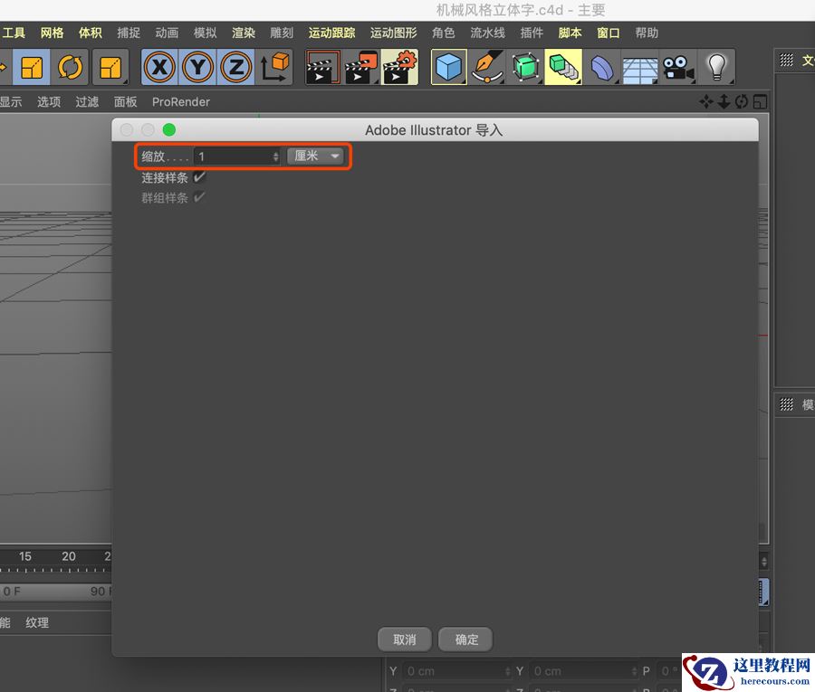Image resolution: width=815 pixels, height=692 pixels.
Task: Click the Render View icon
Action: point(322,68)
